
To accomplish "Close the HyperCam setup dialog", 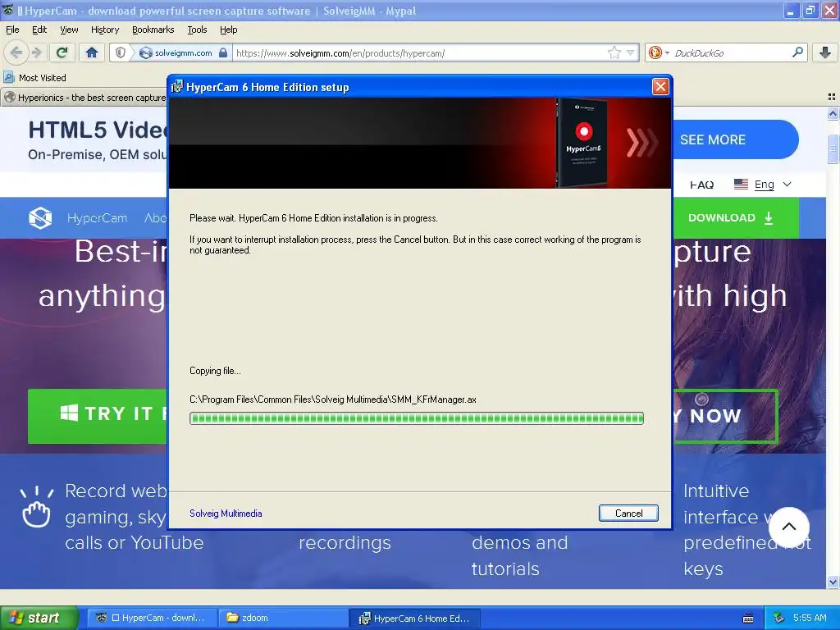I will click(x=660, y=87).
